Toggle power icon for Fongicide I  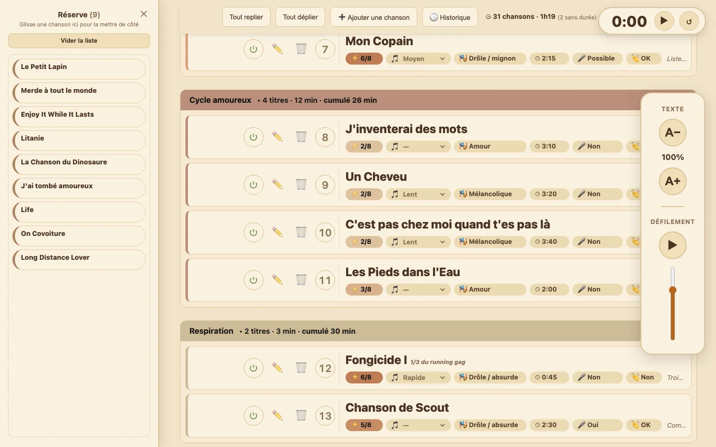(x=254, y=368)
